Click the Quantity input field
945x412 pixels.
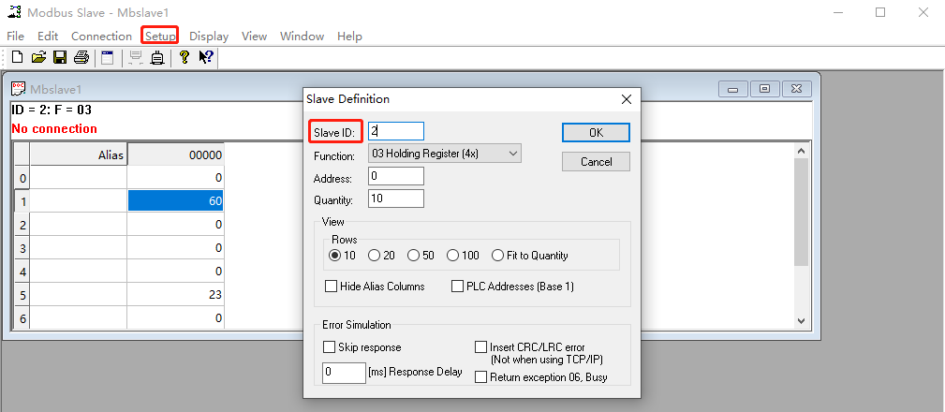point(396,199)
